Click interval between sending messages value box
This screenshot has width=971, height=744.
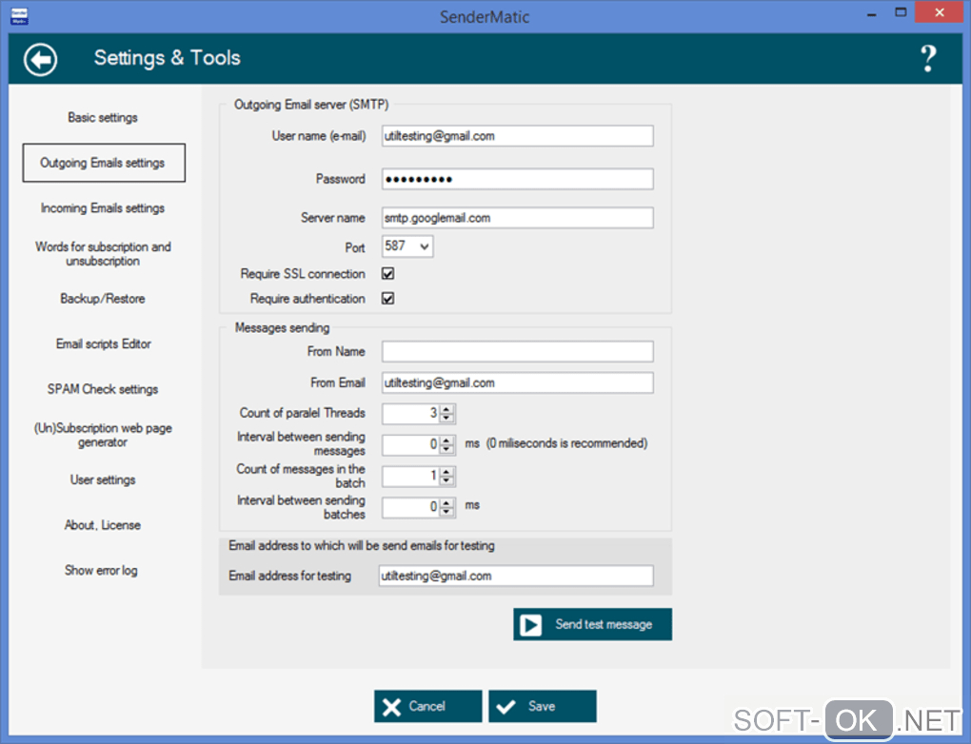point(410,444)
